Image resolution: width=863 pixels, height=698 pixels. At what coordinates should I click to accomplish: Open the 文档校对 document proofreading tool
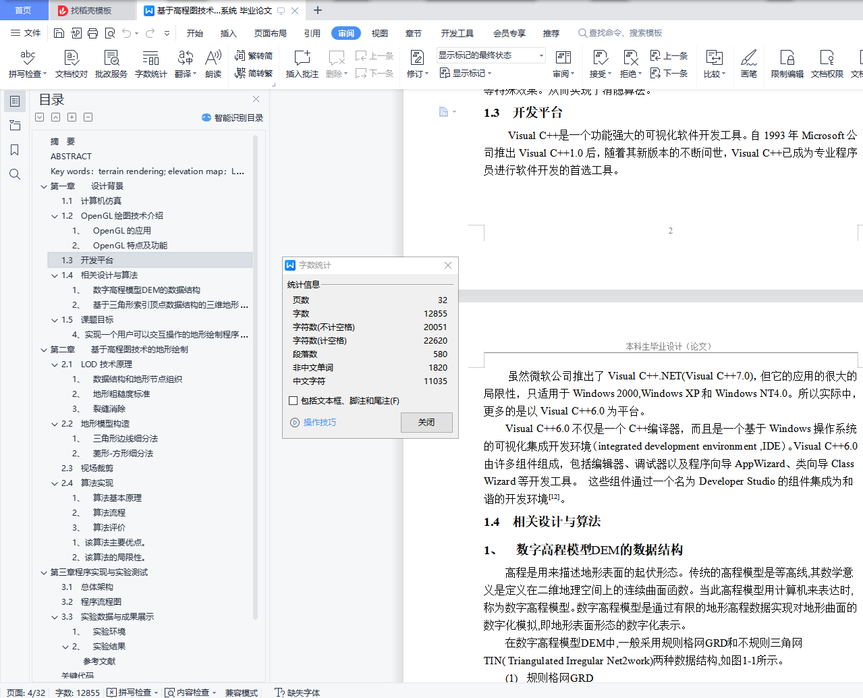[x=72, y=64]
